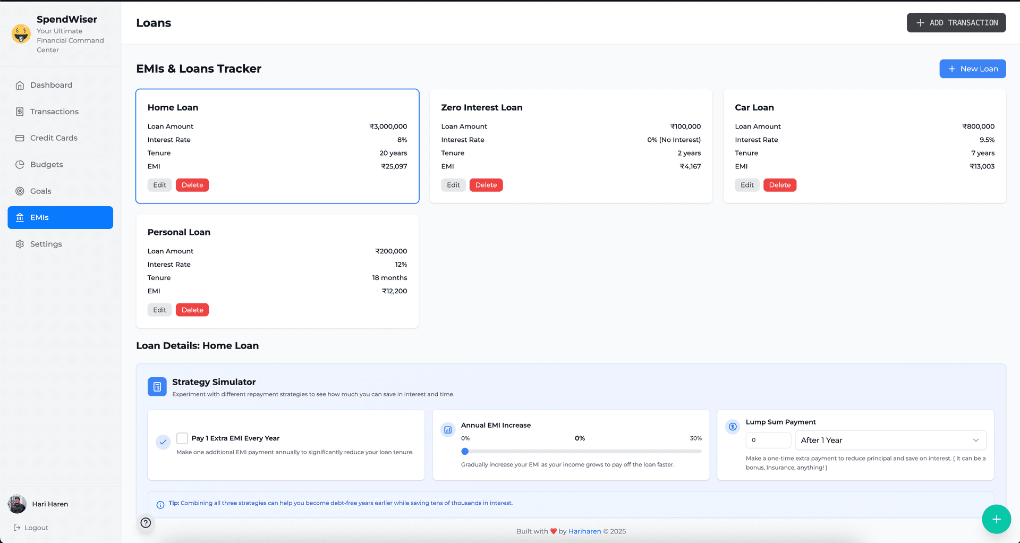
Task: Click the Lump Sum Payment dollar icon
Action: coord(733,427)
